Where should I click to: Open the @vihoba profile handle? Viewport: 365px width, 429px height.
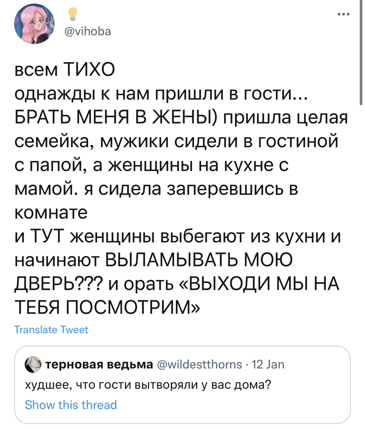pyautogui.click(x=88, y=31)
